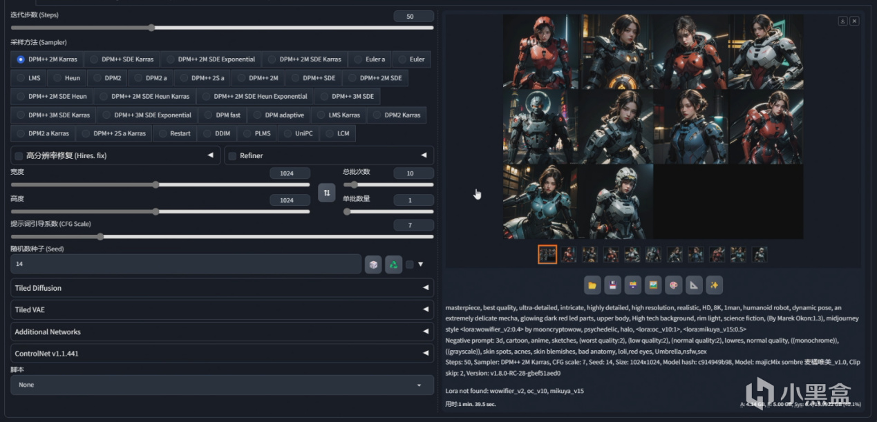Screen dimensions: 877x422
Task: Randomize the seed with the dice icon
Action: (x=373, y=265)
